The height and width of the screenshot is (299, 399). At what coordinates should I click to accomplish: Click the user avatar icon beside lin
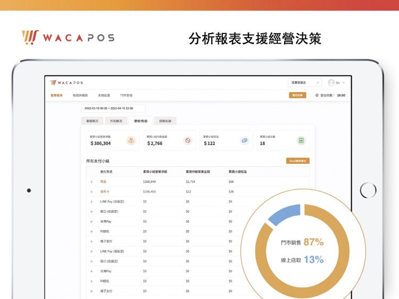[x=331, y=82]
